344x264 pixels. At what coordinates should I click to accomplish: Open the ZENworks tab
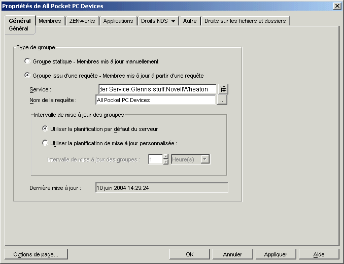pos(82,21)
